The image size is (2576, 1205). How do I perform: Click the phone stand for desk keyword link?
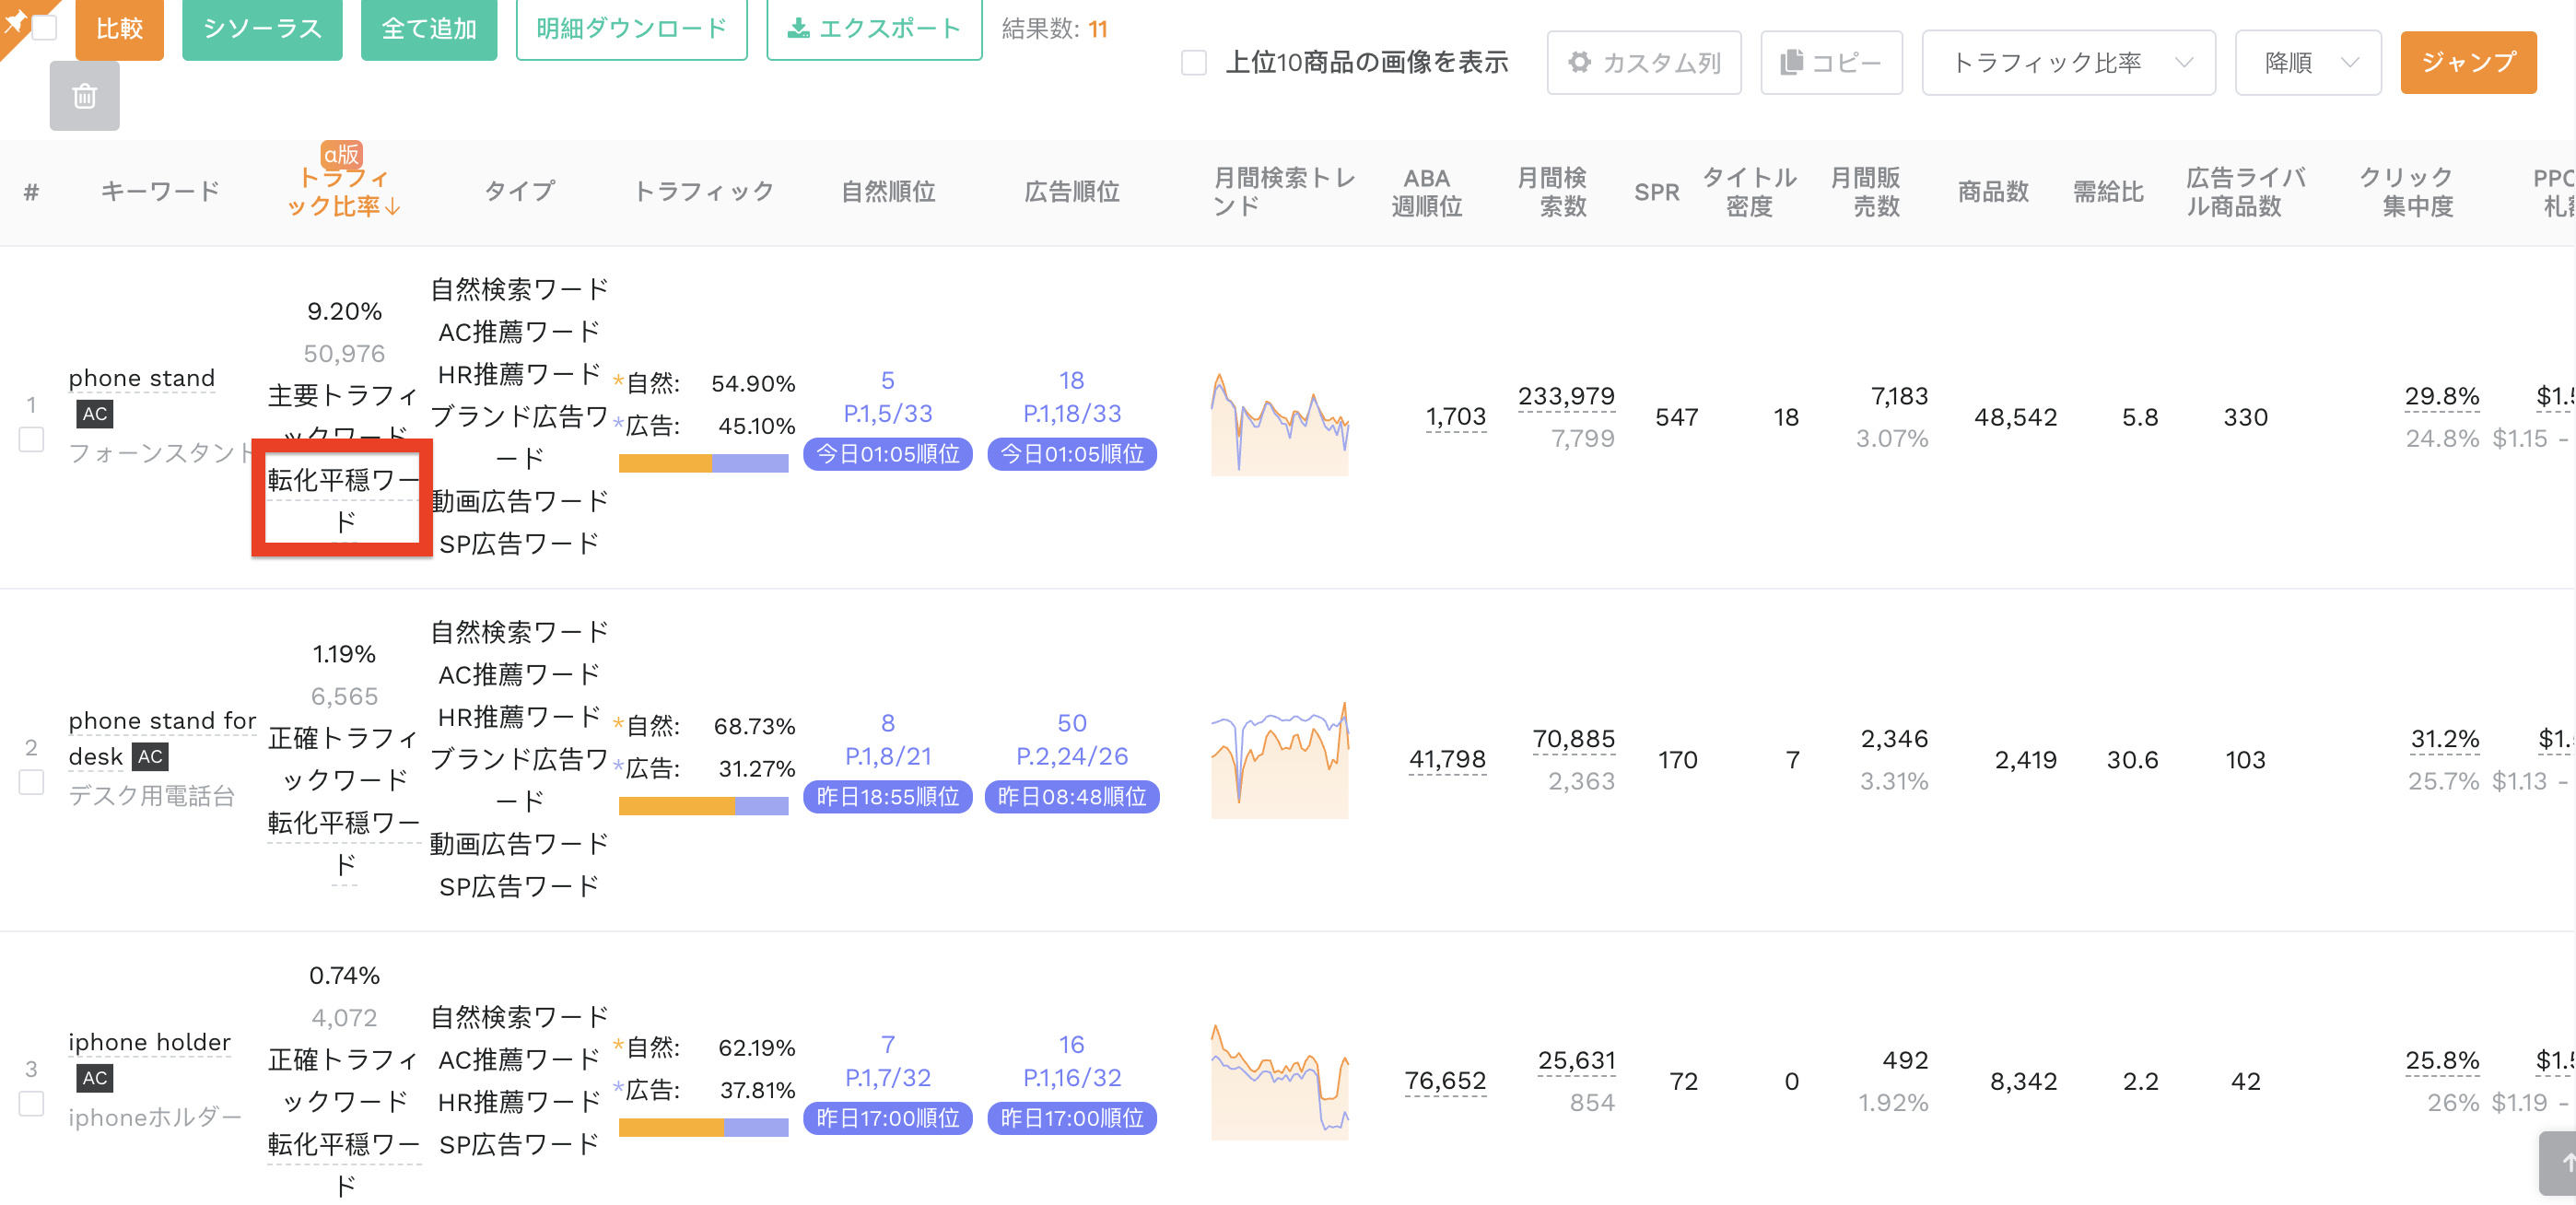[x=162, y=739]
